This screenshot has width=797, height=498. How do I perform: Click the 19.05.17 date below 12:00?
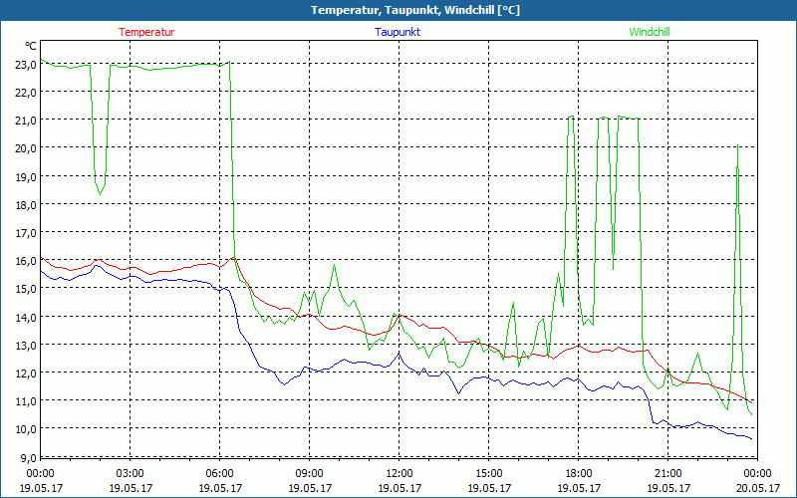pos(399,488)
